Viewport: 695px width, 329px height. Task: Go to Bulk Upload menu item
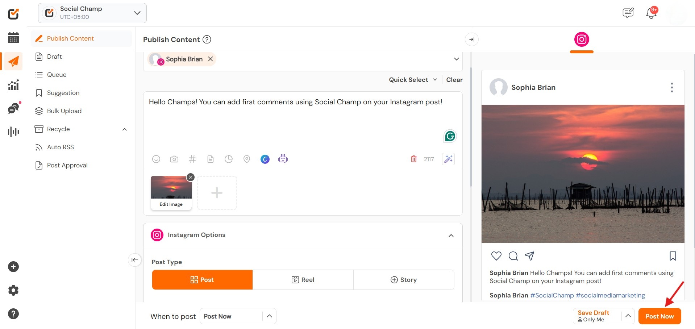64,111
